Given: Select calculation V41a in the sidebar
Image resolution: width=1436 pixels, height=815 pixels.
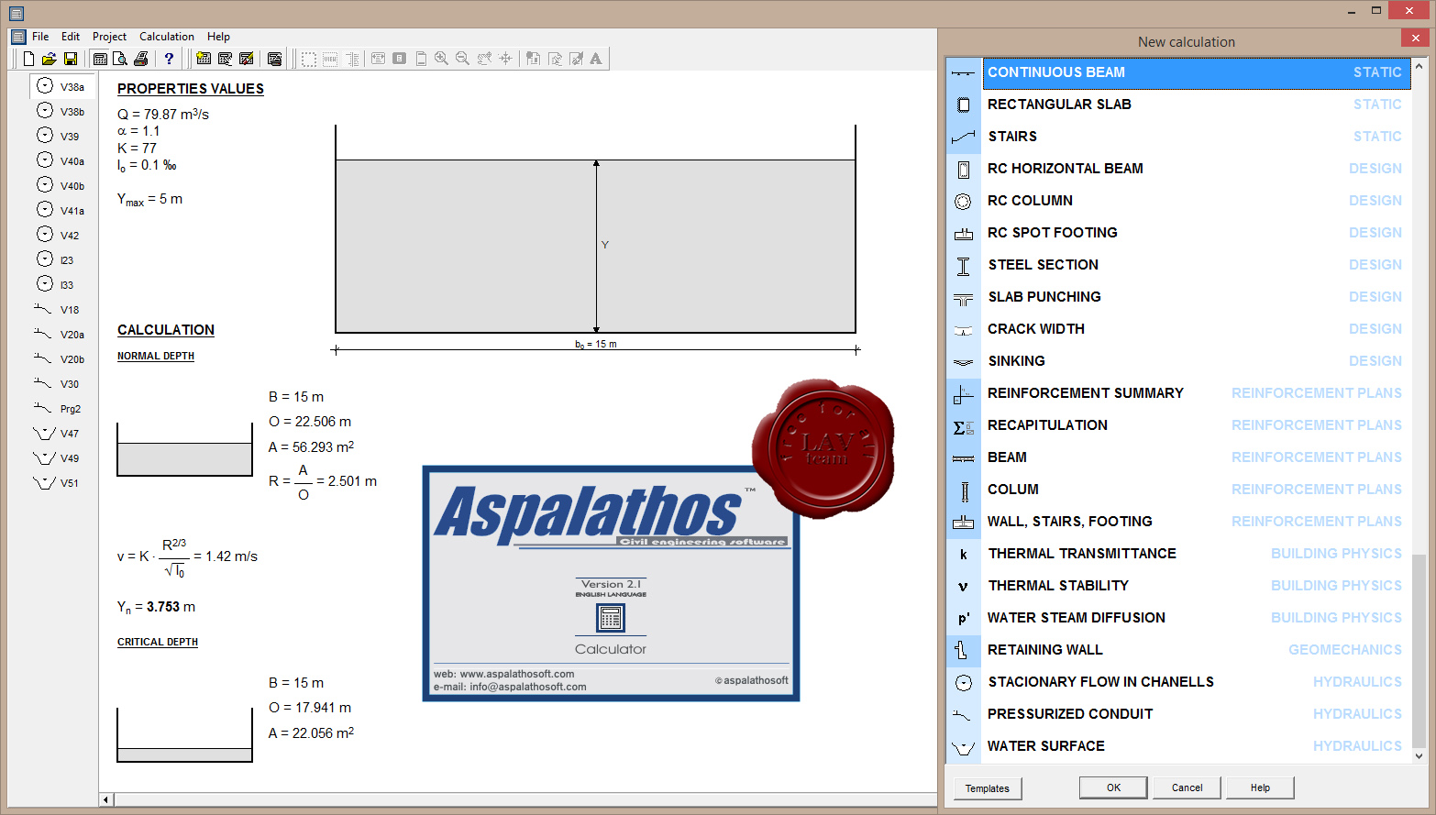Looking at the screenshot, I should (x=61, y=210).
